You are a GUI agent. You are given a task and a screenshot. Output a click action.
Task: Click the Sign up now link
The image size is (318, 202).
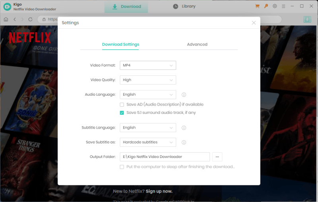tap(159, 191)
